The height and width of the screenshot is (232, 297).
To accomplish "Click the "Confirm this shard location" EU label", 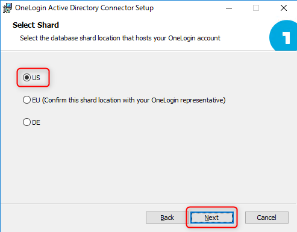I will (129, 100).
